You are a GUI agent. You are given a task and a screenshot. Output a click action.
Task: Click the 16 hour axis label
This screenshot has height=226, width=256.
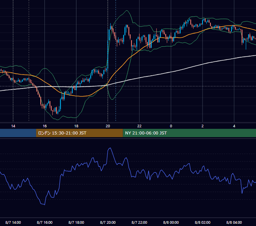coord(44,126)
